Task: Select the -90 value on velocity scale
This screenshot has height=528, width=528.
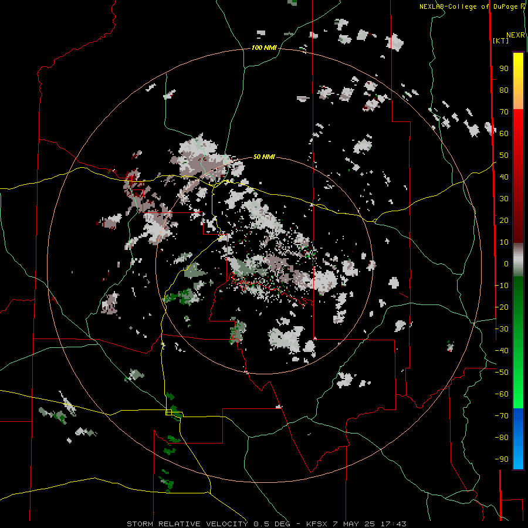Action: (x=502, y=459)
